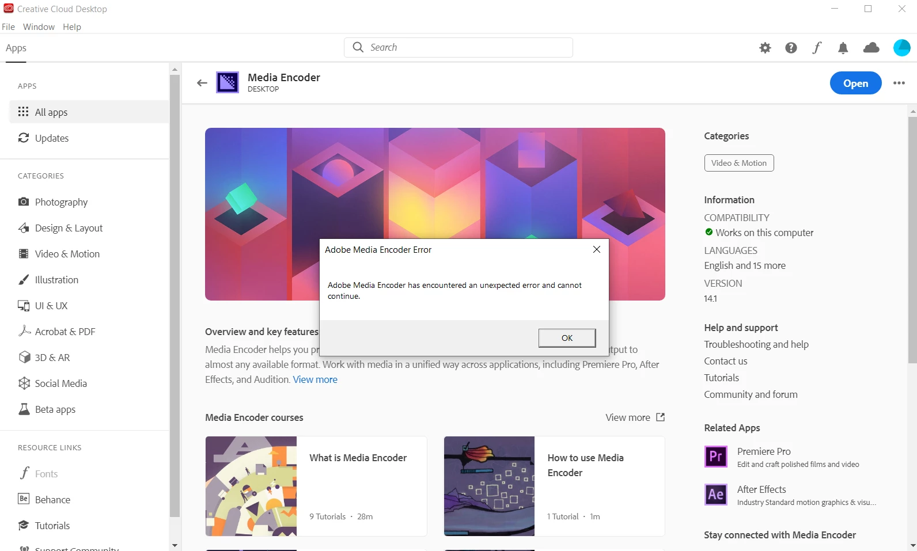Open the three-dot more options menu
917x551 pixels.
[899, 83]
